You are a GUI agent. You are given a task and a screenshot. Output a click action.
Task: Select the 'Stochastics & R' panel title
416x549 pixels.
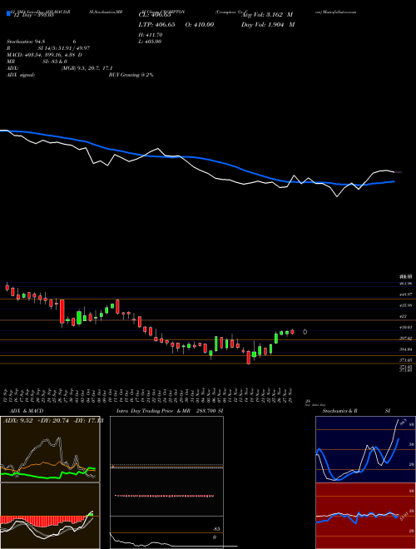pyautogui.click(x=340, y=411)
